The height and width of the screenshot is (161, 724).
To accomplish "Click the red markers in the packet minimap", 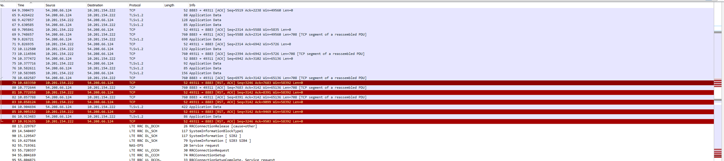I will pyautogui.click(x=717, y=84).
